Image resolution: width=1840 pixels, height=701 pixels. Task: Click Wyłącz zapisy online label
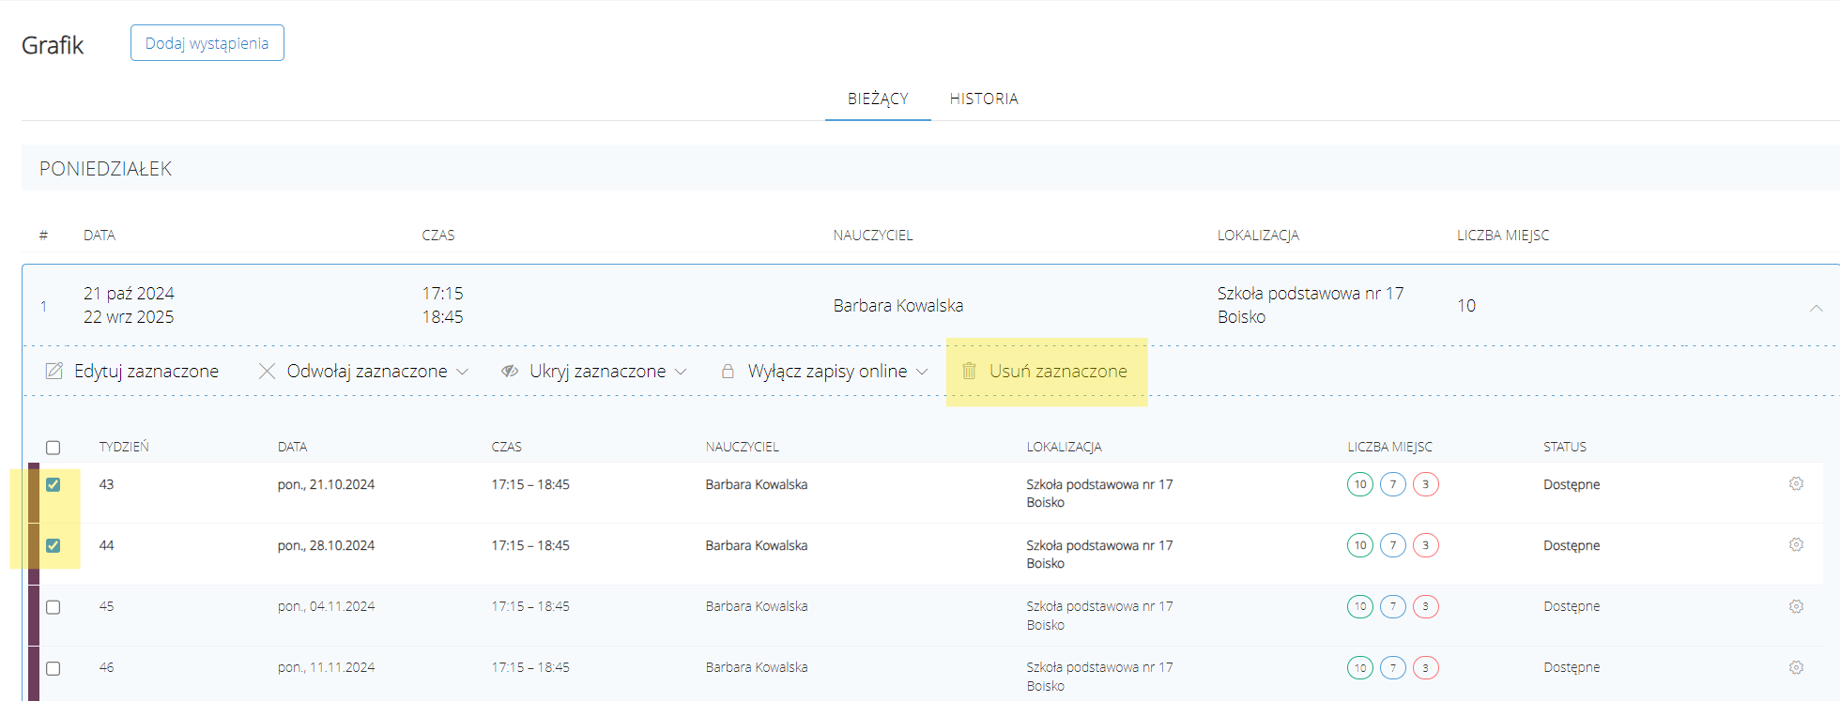(x=828, y=371)
